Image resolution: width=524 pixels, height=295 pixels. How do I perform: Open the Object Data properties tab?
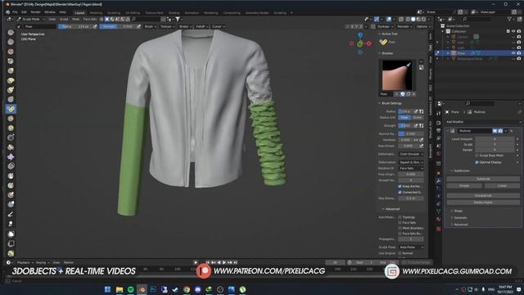point(439,211)
